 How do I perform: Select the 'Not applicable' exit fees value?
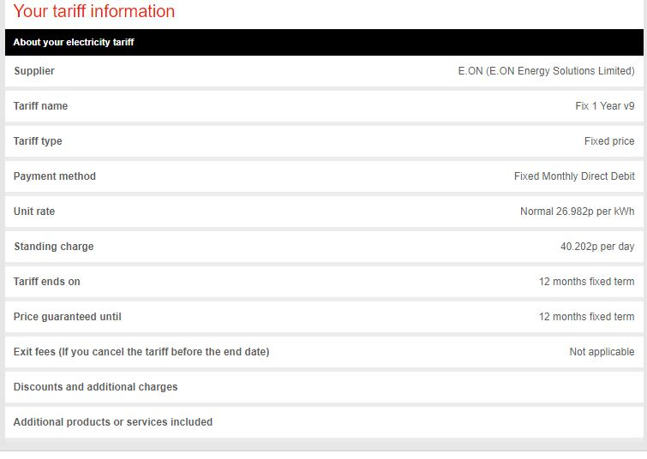pos(602,352)
